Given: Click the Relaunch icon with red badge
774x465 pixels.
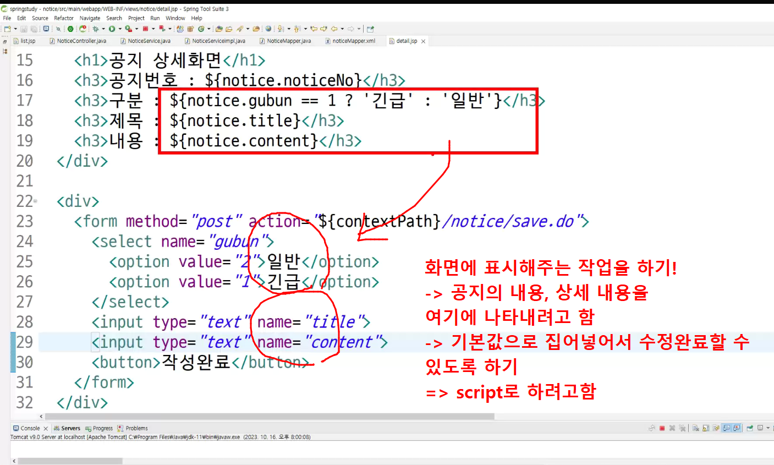Looking at the screenshot, I should (83, 29).
